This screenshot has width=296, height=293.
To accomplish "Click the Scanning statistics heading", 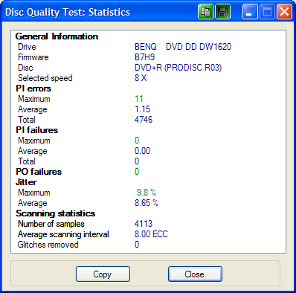I will click(56, 213).
